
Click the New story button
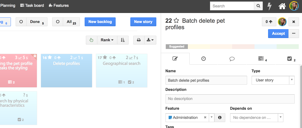(143, 22)
